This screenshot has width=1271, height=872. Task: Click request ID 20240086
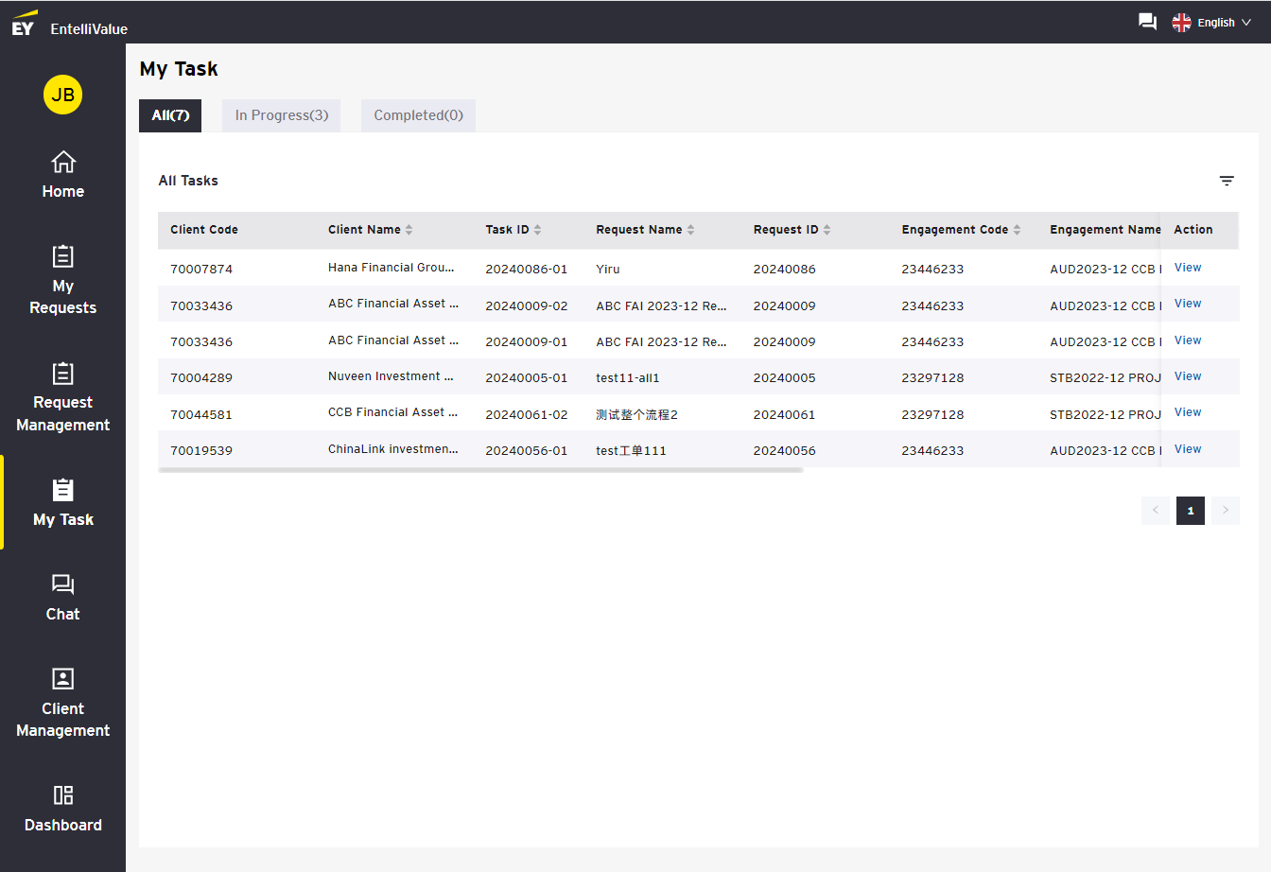(x=785, y=270)
